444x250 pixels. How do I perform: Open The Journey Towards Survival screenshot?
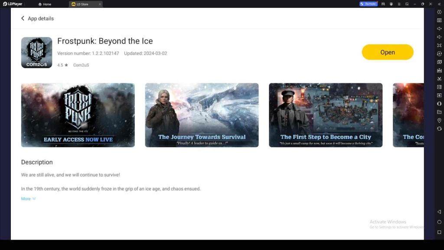point(202,115)
